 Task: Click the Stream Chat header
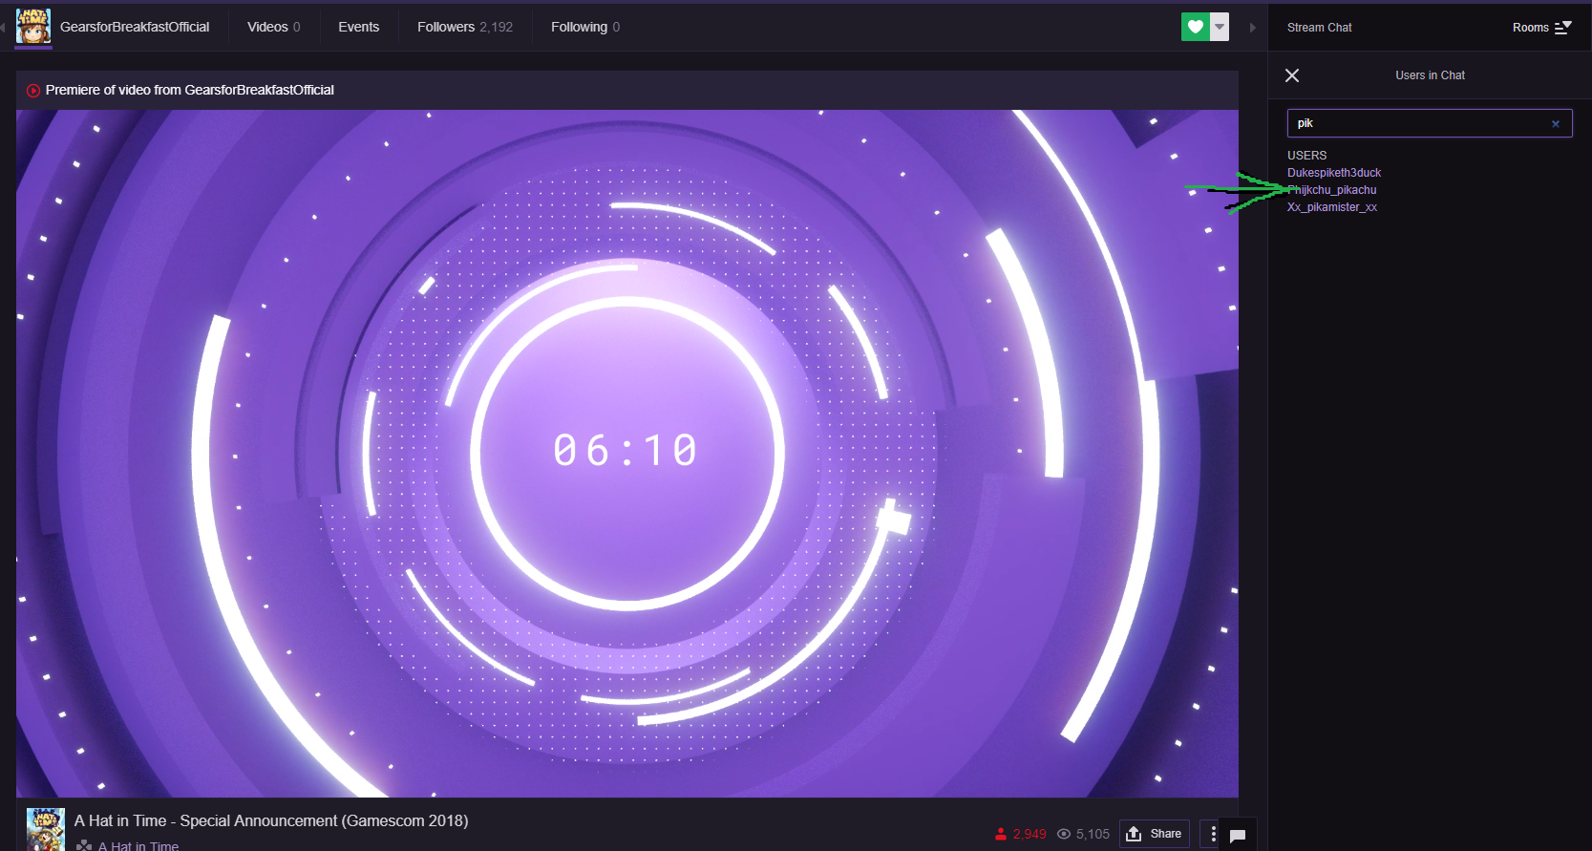(1319, 28)
